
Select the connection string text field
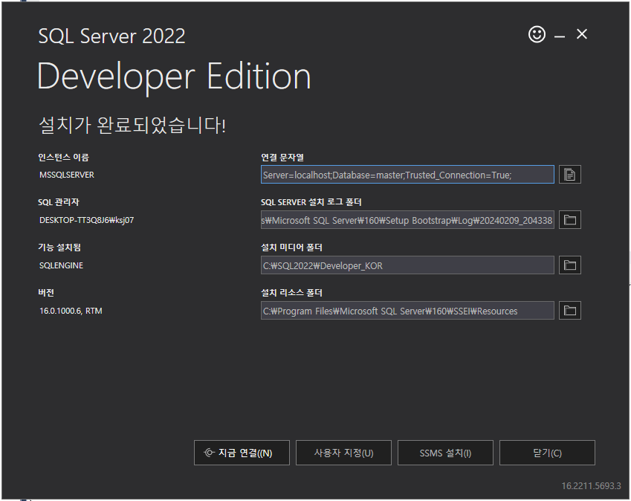point(407,175)
